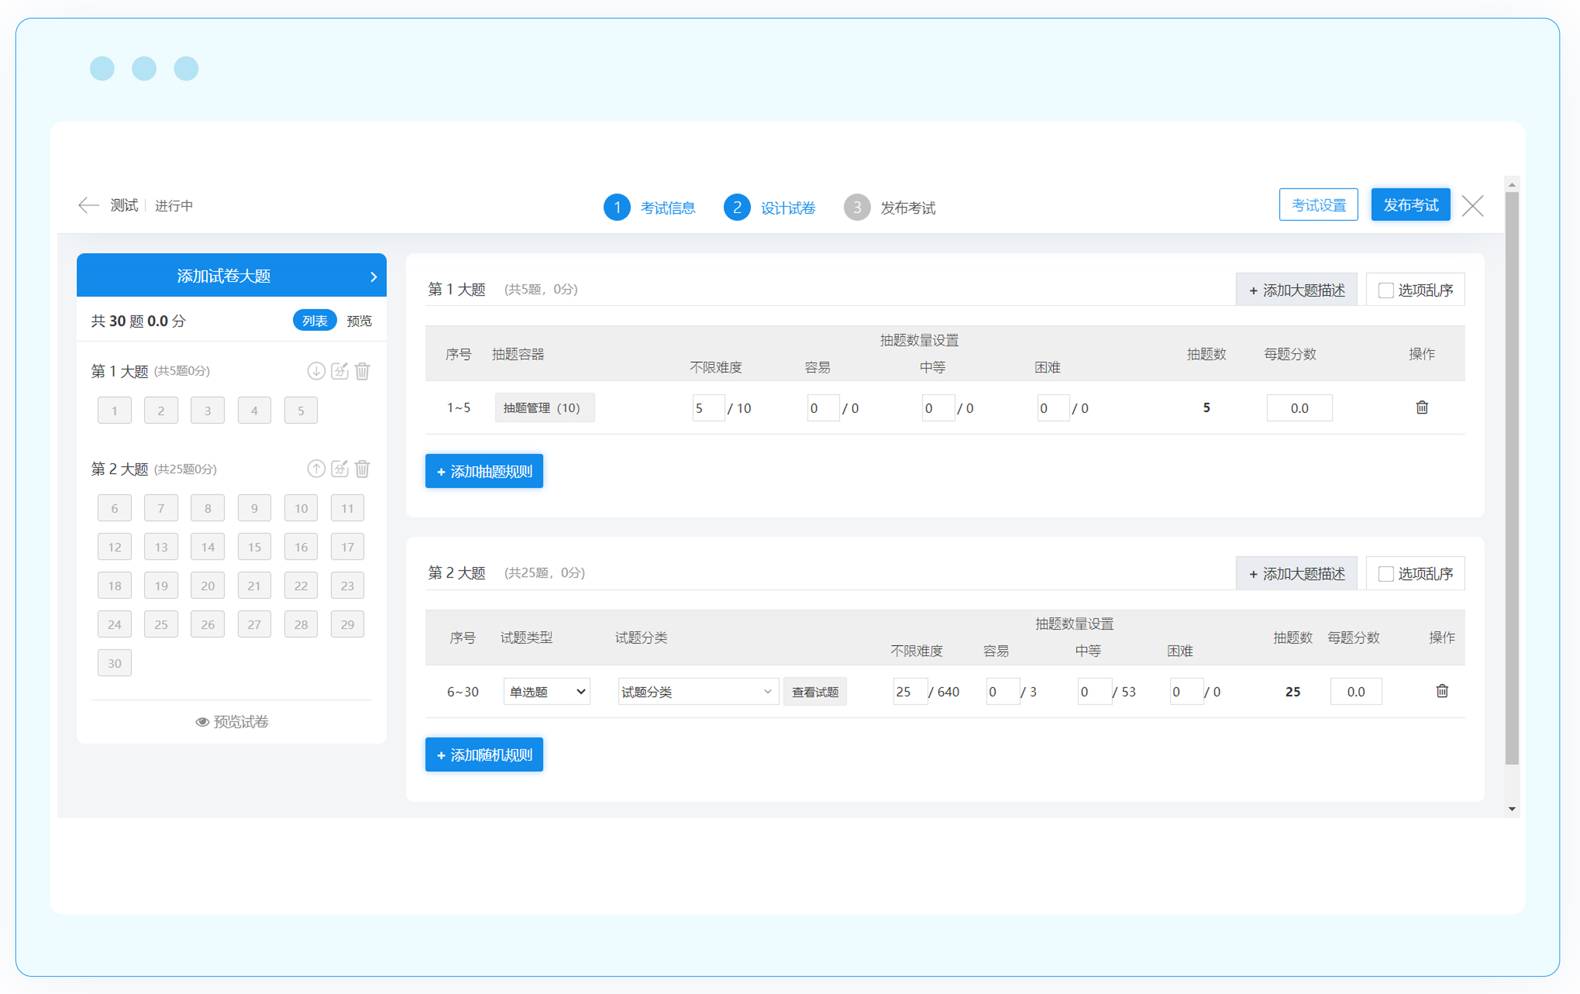Delete 第1大题 using the sidebar trash icon
This screenshot has width=1580, height=994.
click(x=362, y=371)
